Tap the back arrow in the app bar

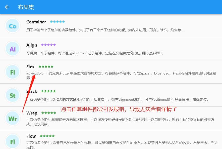click(7, 7)
